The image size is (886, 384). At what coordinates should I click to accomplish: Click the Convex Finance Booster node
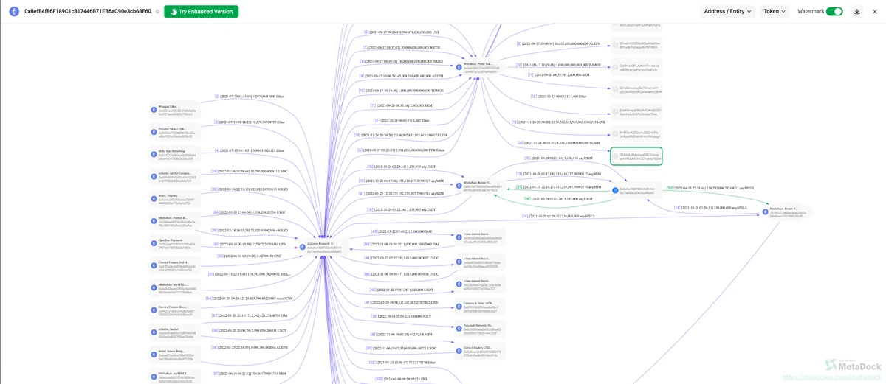(x=174, y=310)
